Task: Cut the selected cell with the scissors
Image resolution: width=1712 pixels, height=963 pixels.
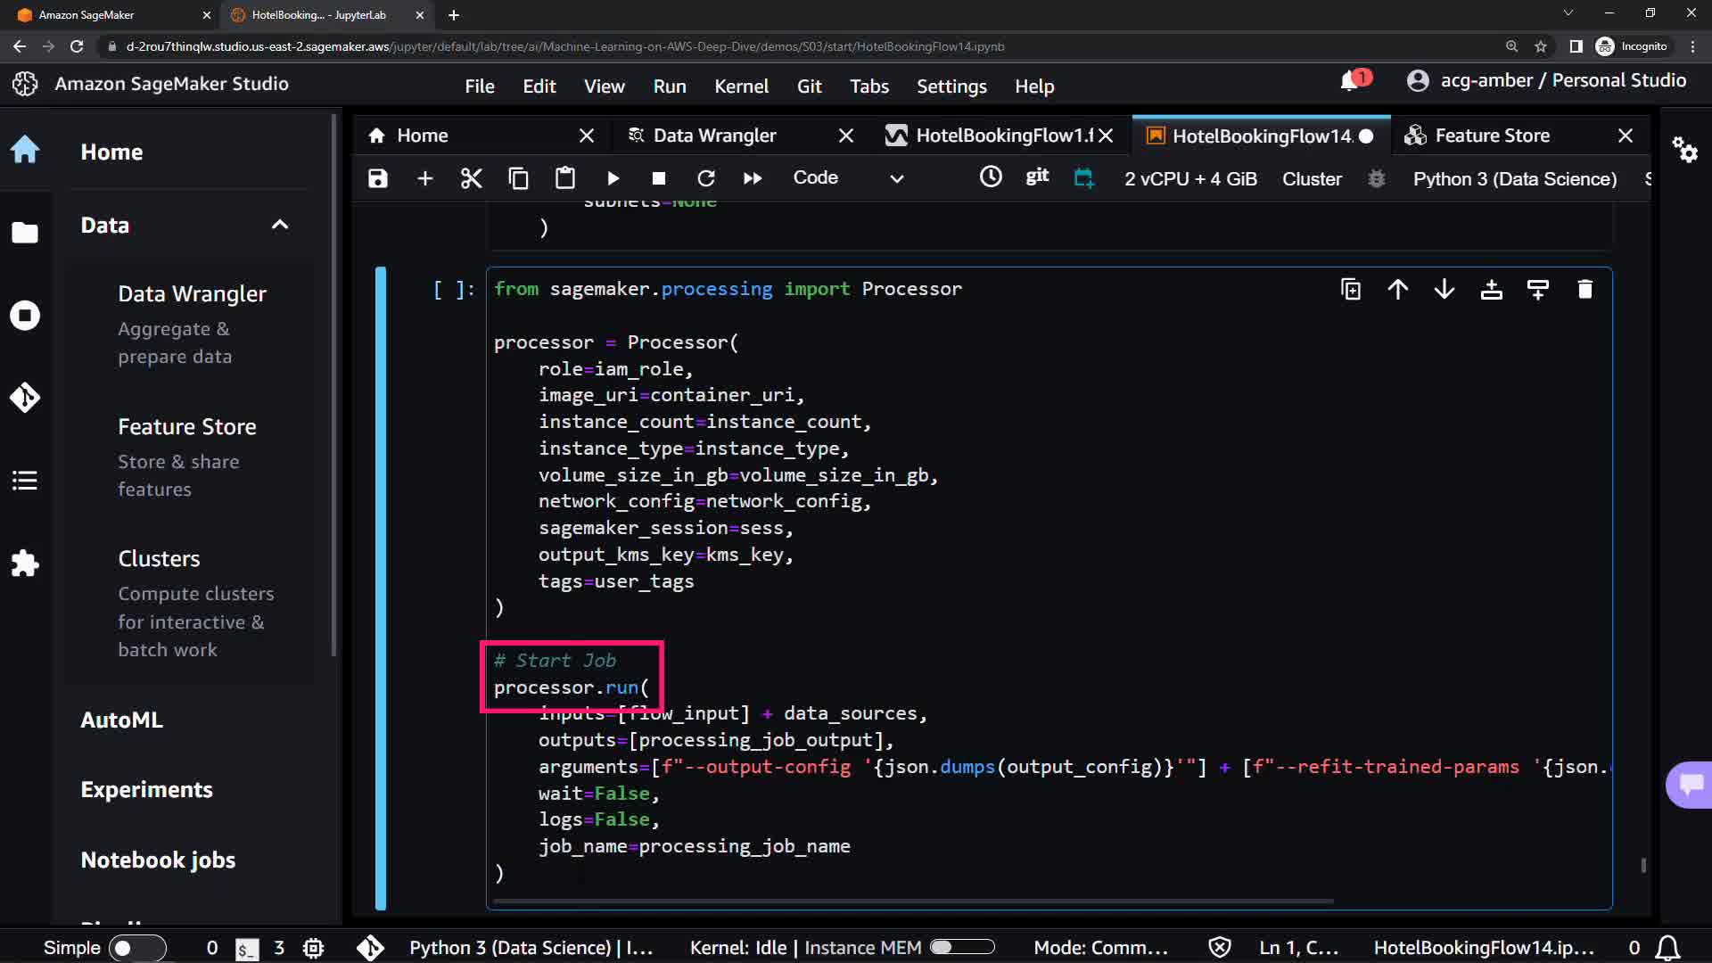Action: (x=471, y=178)
